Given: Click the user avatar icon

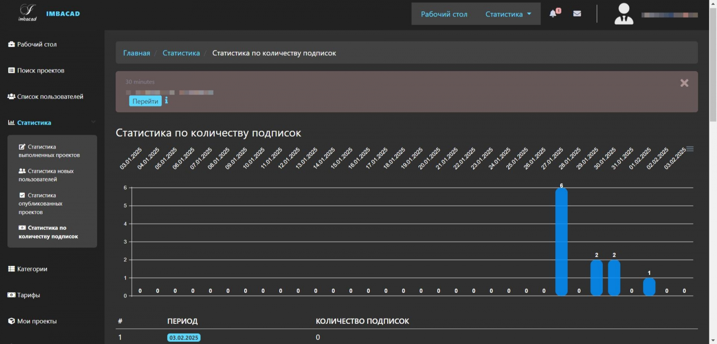Looking at the screenshot, I should click(x=624, y=14).
